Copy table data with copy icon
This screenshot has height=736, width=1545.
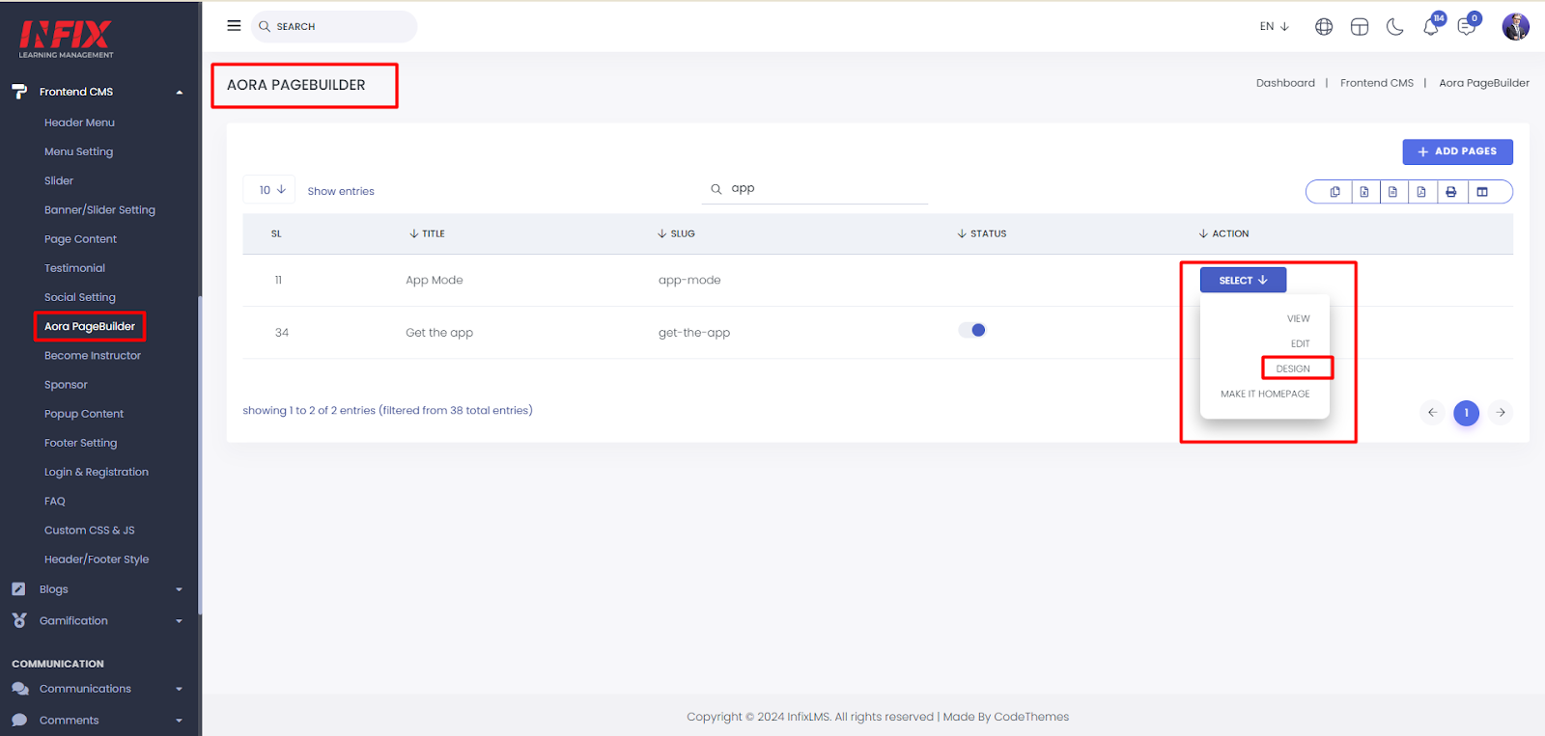1334,192
